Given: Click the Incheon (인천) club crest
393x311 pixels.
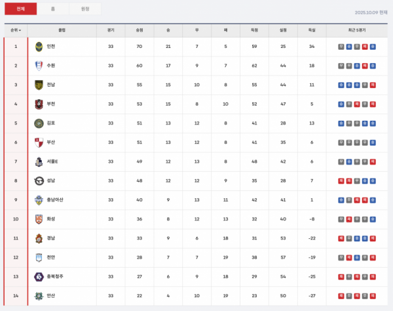Looking at the screenshot, I should 39,47.
